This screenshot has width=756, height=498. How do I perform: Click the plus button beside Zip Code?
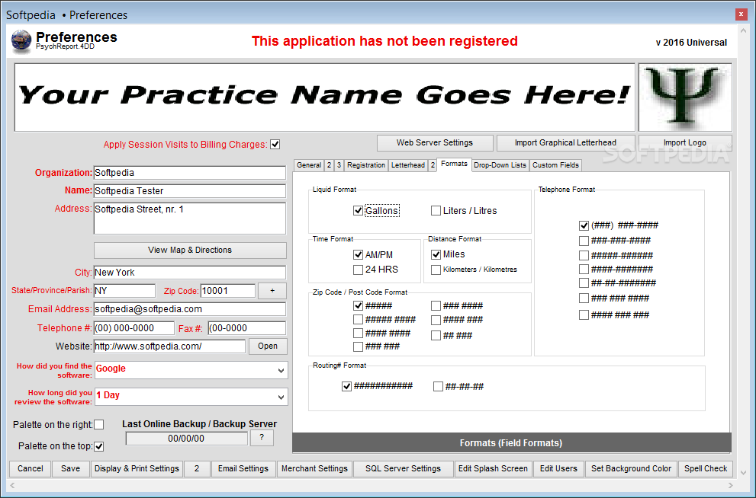(272, 291)
